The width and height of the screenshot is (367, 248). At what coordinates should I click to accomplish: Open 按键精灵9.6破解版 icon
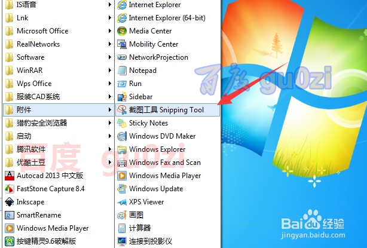tap(10, 241)
